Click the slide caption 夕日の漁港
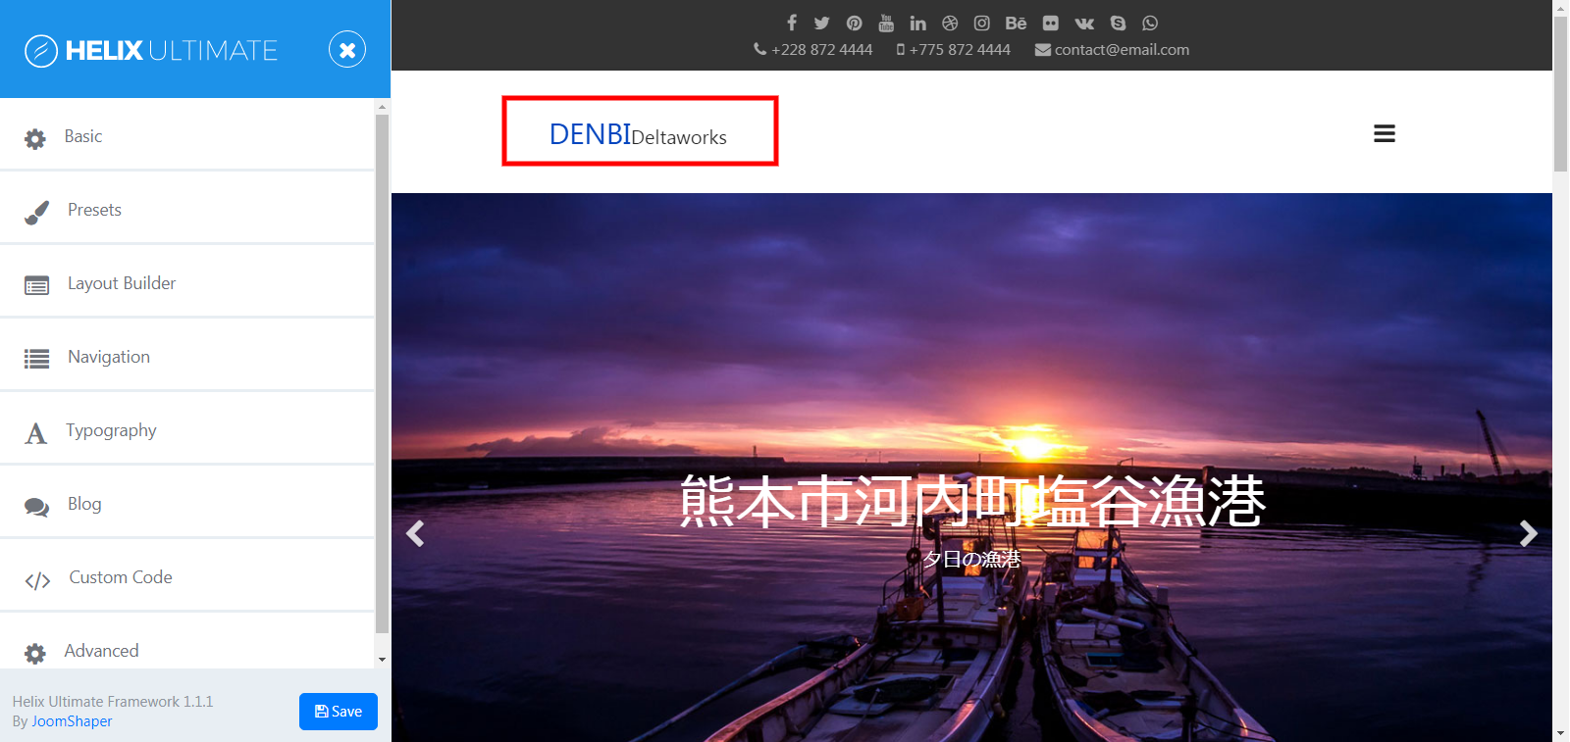1570x742 pixels. coord(971,559)
